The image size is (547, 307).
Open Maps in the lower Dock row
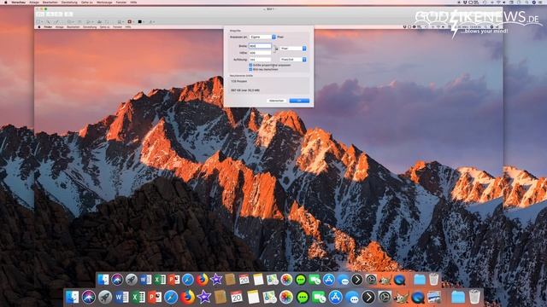pyautogui.click(x=270, y=297)
